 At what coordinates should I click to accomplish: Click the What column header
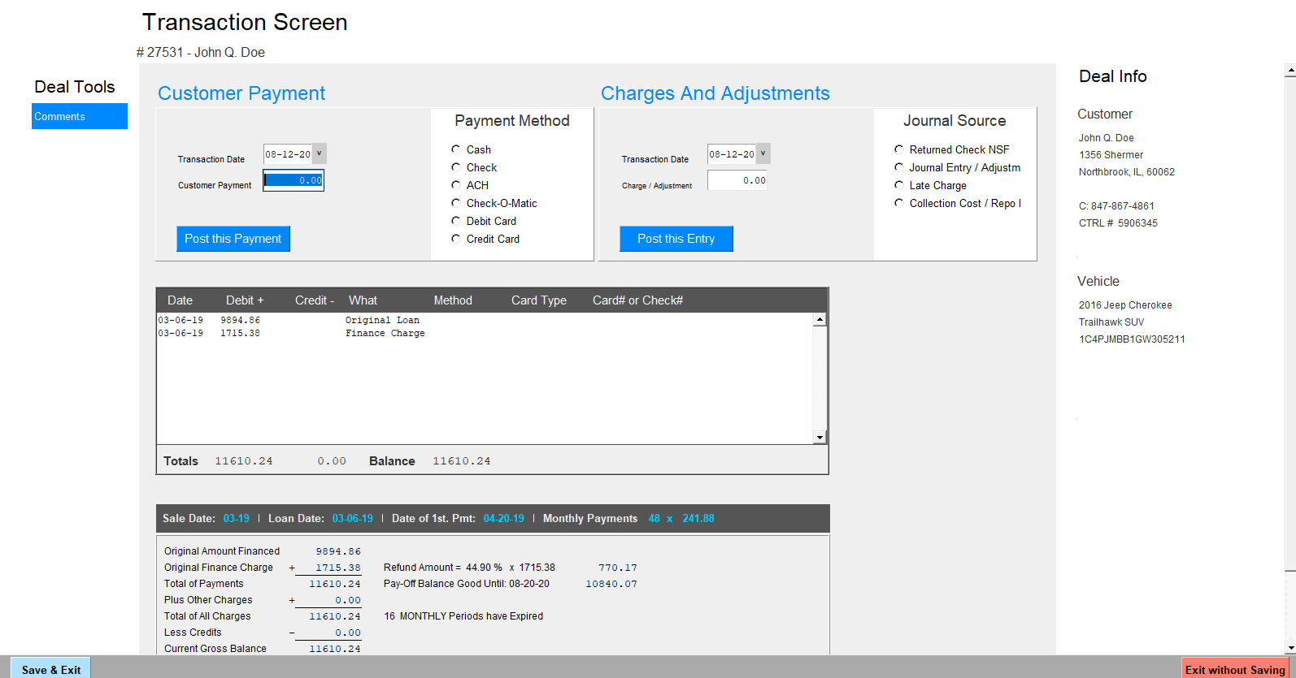(x=363, y=300)
